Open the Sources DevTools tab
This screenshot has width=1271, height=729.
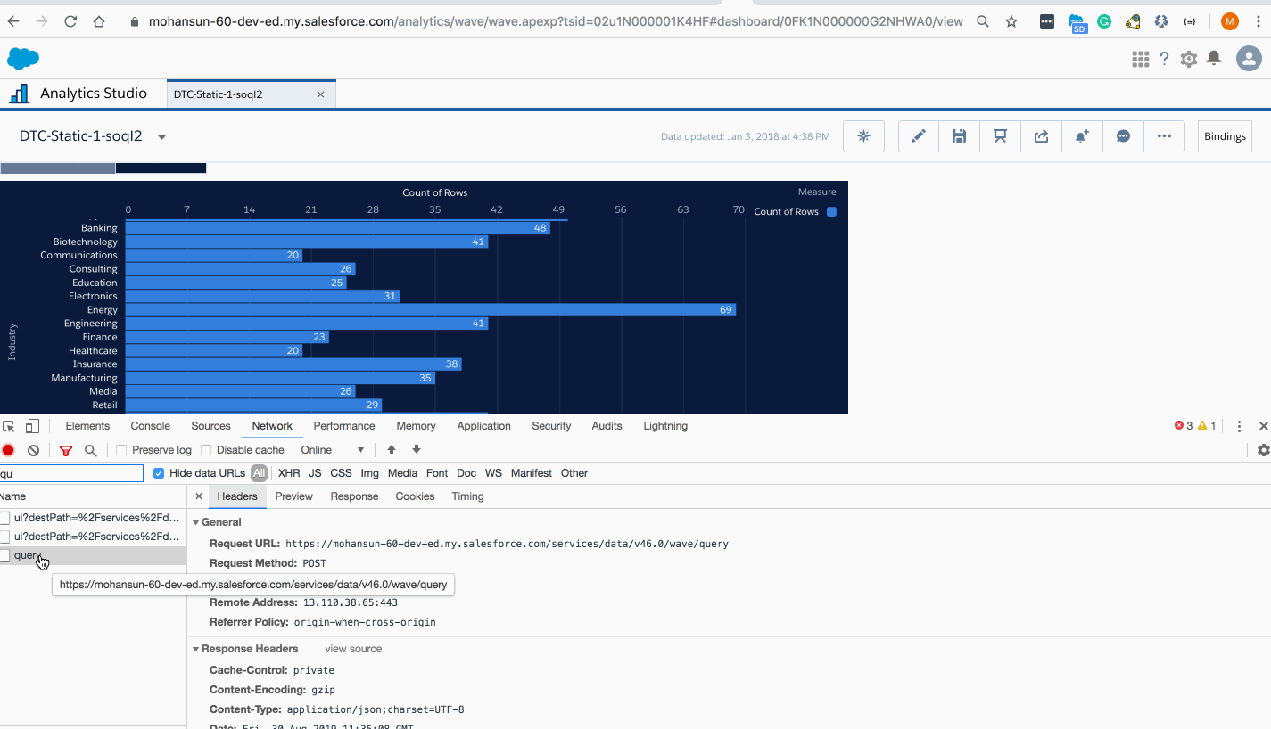tap(210, 426)
